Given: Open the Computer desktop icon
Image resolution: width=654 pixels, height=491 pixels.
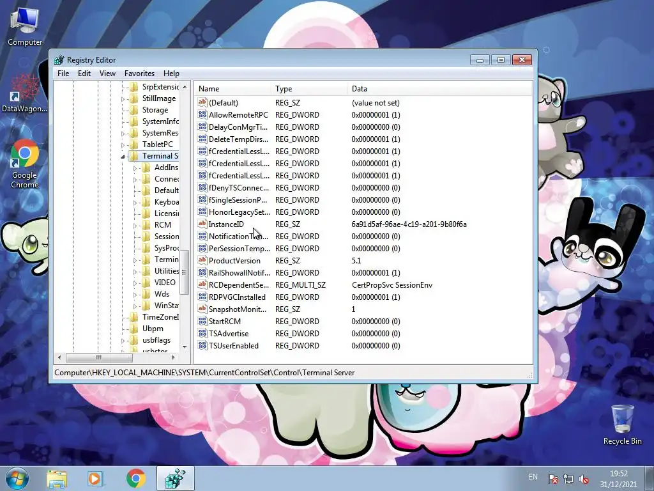Looking at the screenshot, I should pos(25,27).
